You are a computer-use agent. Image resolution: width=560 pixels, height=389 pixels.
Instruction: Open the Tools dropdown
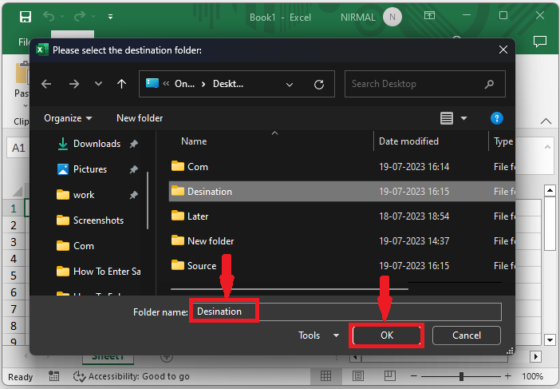(318, 335)
